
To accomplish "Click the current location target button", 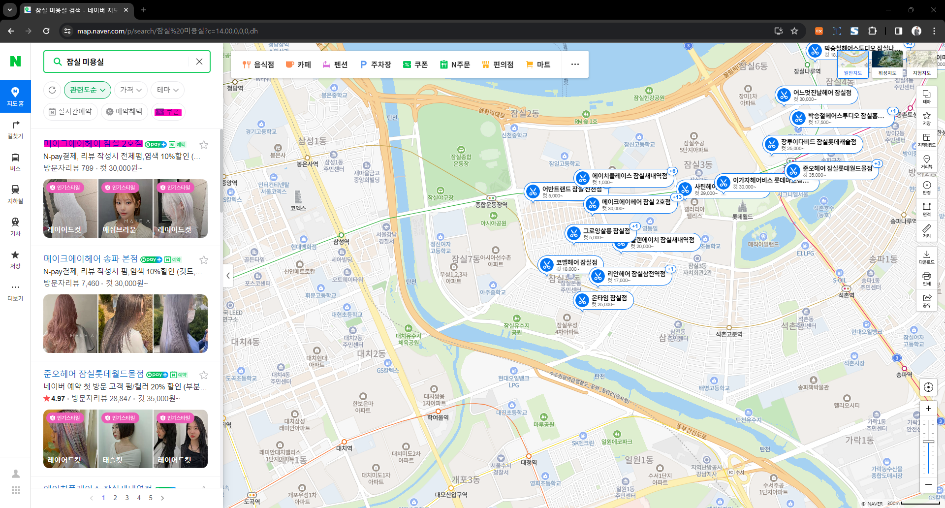I will coord(928,387).
